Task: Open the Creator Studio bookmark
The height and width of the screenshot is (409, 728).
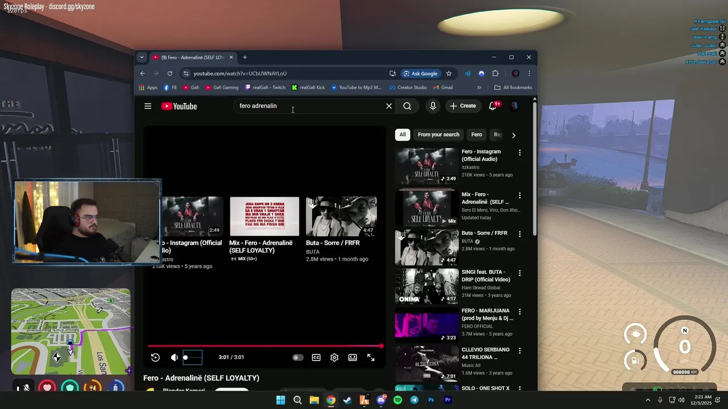Action: (408, 87)
